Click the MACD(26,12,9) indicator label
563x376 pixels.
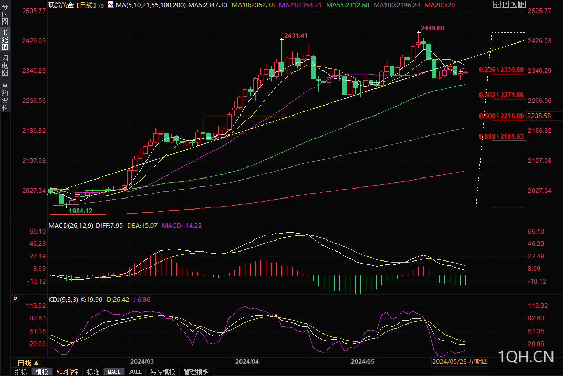(71, 225)
